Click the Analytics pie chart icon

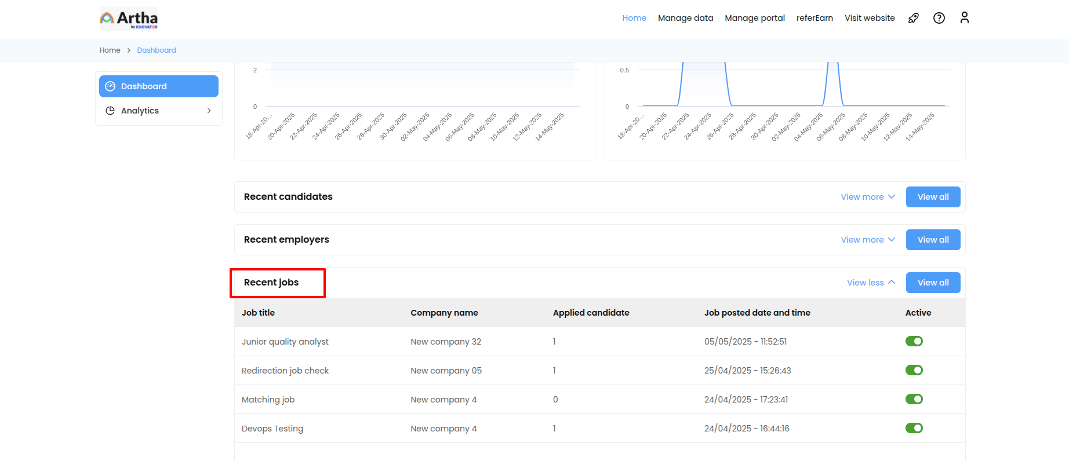(x=110, y=111)
